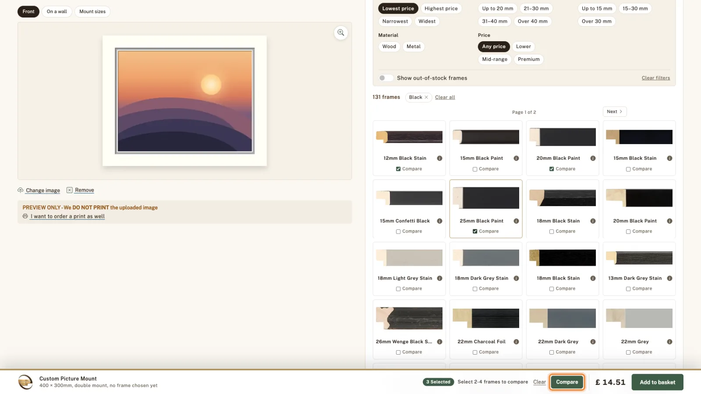Go to Next page of frames
This screenshot has height=394, width=701.
coord(615,112)
